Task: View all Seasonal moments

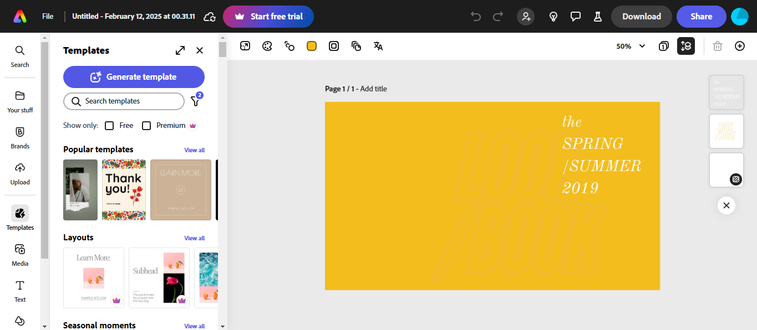Action: (x=195, y=326)
